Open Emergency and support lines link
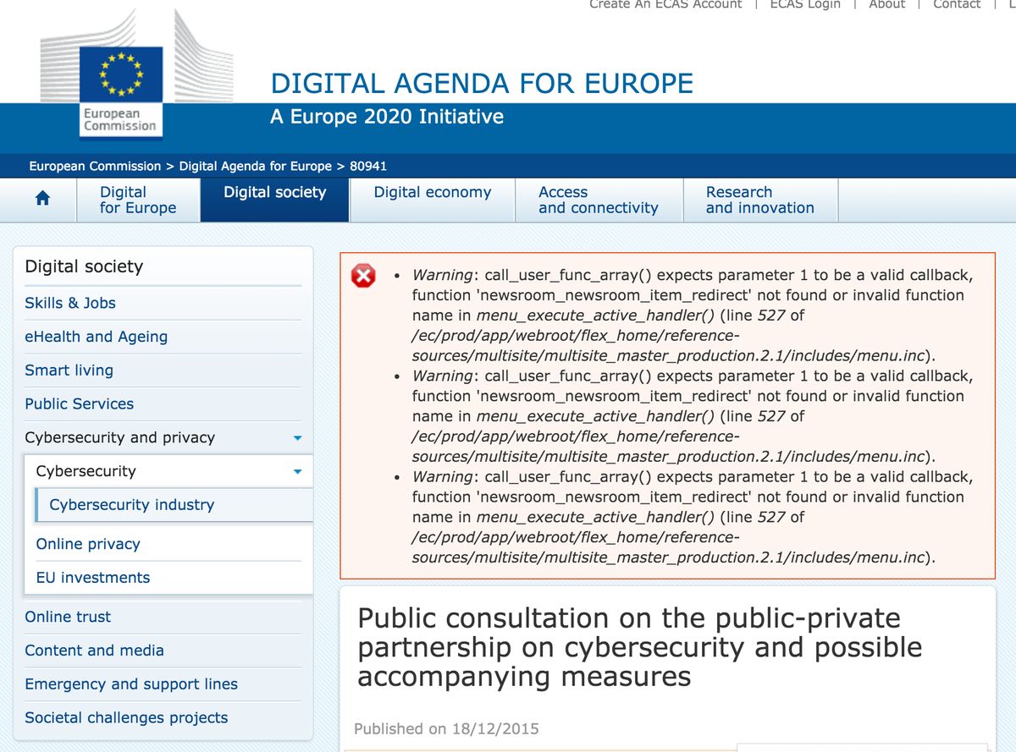Image resolution: width=1016 pixels, height=752 pixels. click(x=131, y=684)
